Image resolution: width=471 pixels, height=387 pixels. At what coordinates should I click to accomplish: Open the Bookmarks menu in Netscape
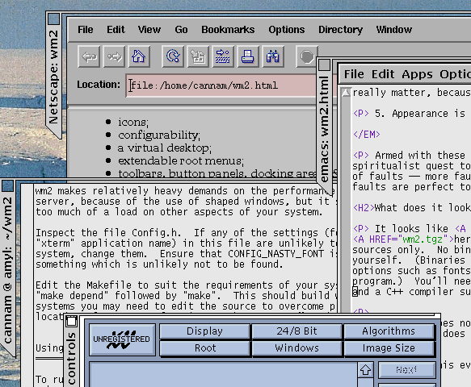click(x=228, y=30)
